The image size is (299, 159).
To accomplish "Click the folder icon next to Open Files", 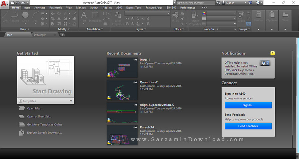I will coord(22,108).
